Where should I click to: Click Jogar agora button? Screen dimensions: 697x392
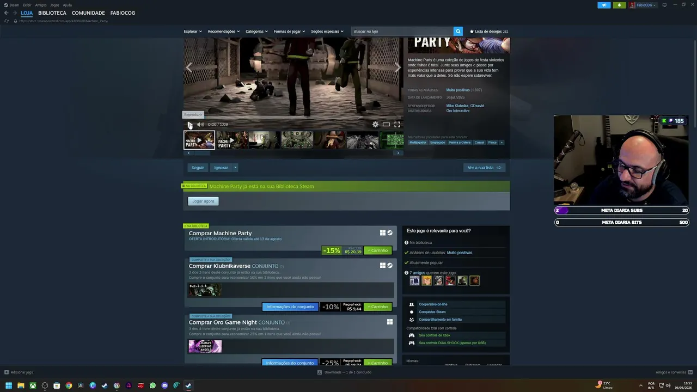tap(203, 201)
